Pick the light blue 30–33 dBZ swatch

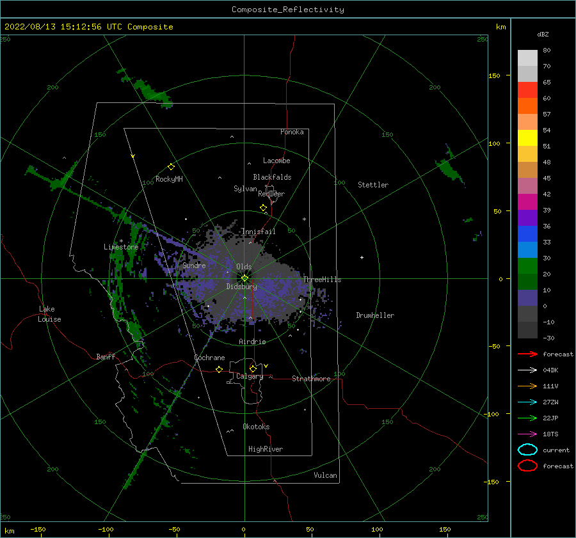[x=527, y=249]
